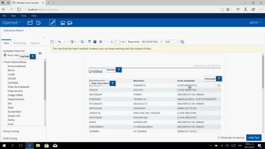Screen dimensions: 265x149
Task: Click the Hide Tips button
Action: point(254,137)
